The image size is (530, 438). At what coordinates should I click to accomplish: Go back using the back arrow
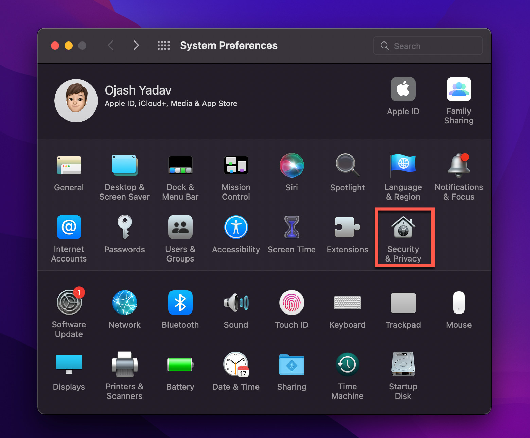[111, 45]
